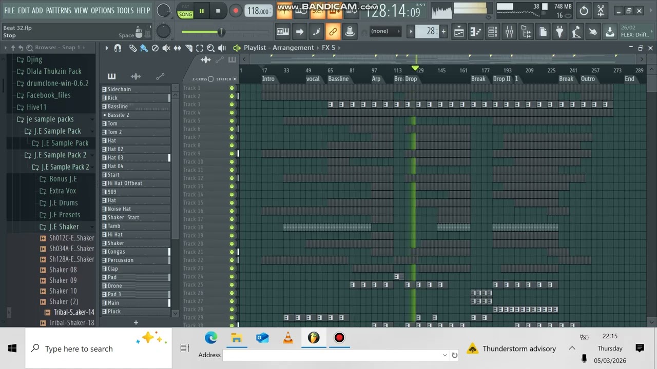The width and height of the screenshot is (657, 369).
Task: Expand the J.E Drums folder
Action: 64,203
